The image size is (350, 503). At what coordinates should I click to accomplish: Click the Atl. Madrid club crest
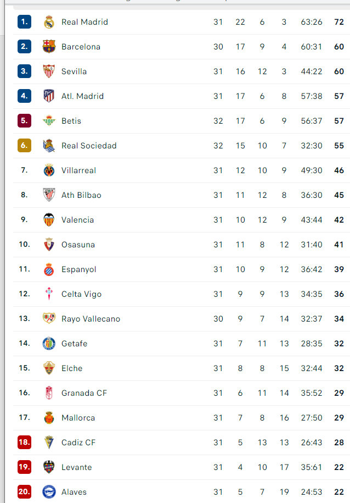[x=49, y=96]
